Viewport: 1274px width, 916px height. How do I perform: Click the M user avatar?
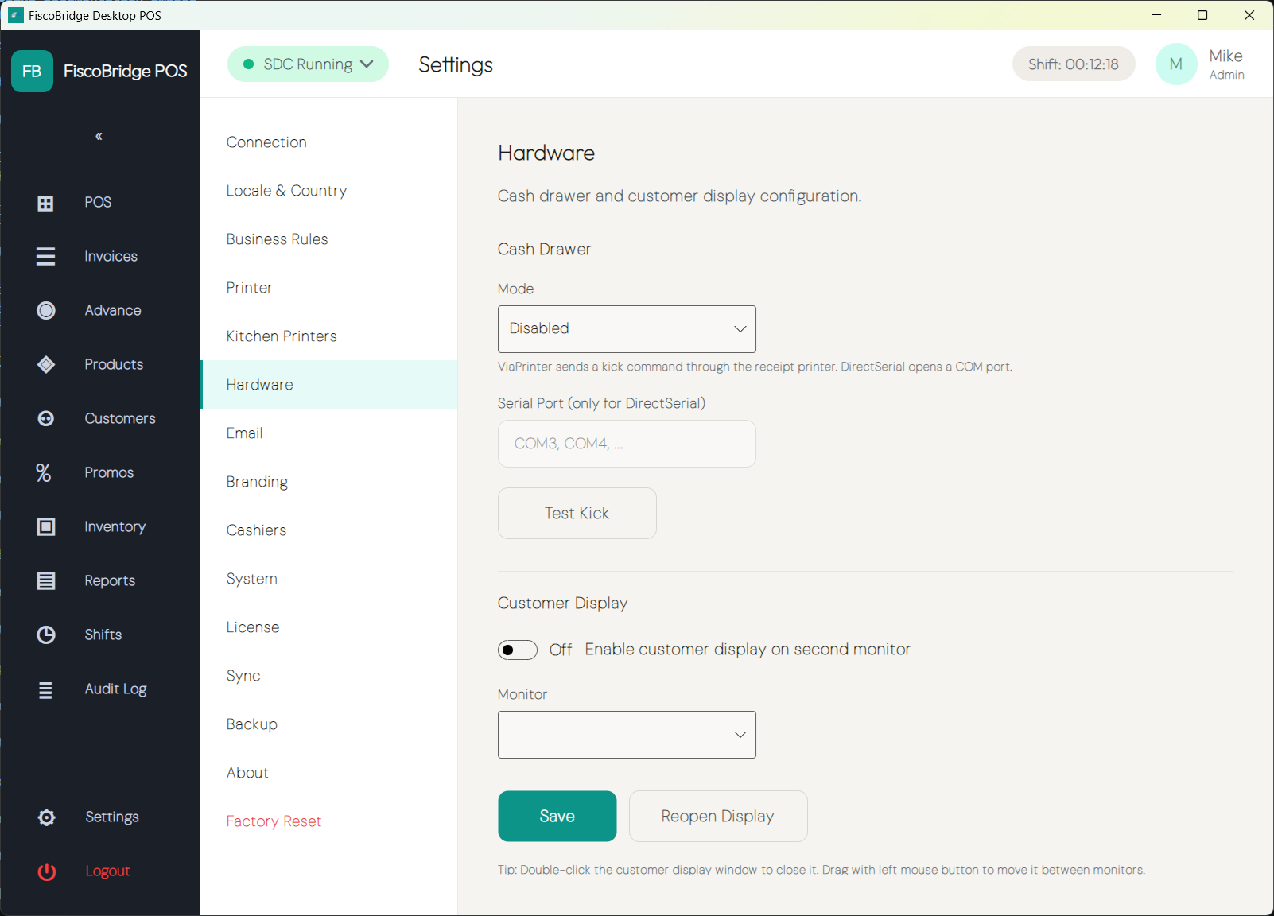(x=1176, y=64)
